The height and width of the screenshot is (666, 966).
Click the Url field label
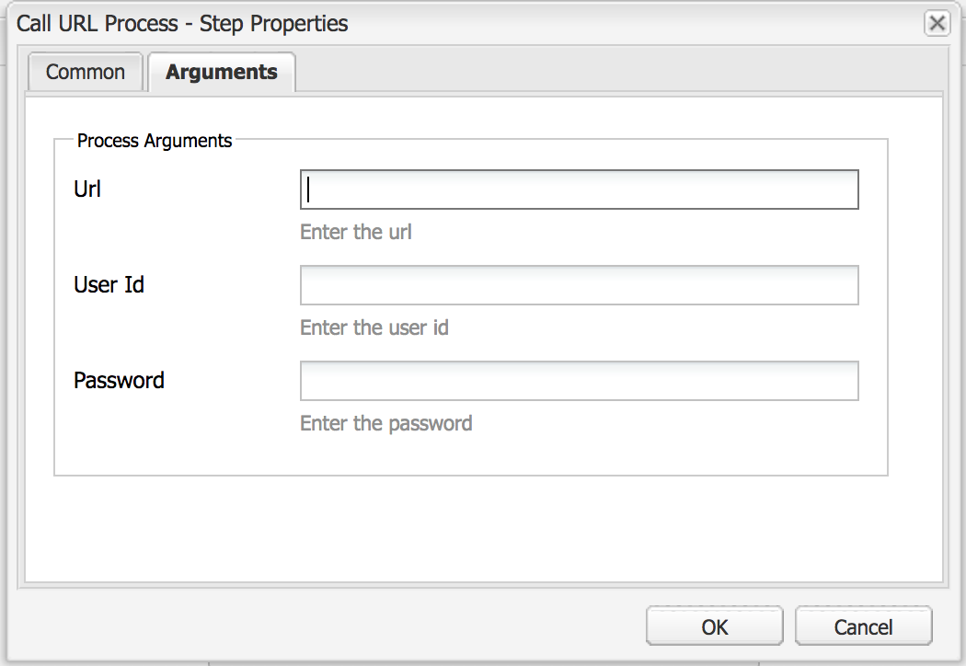click(x=86, y=189)
